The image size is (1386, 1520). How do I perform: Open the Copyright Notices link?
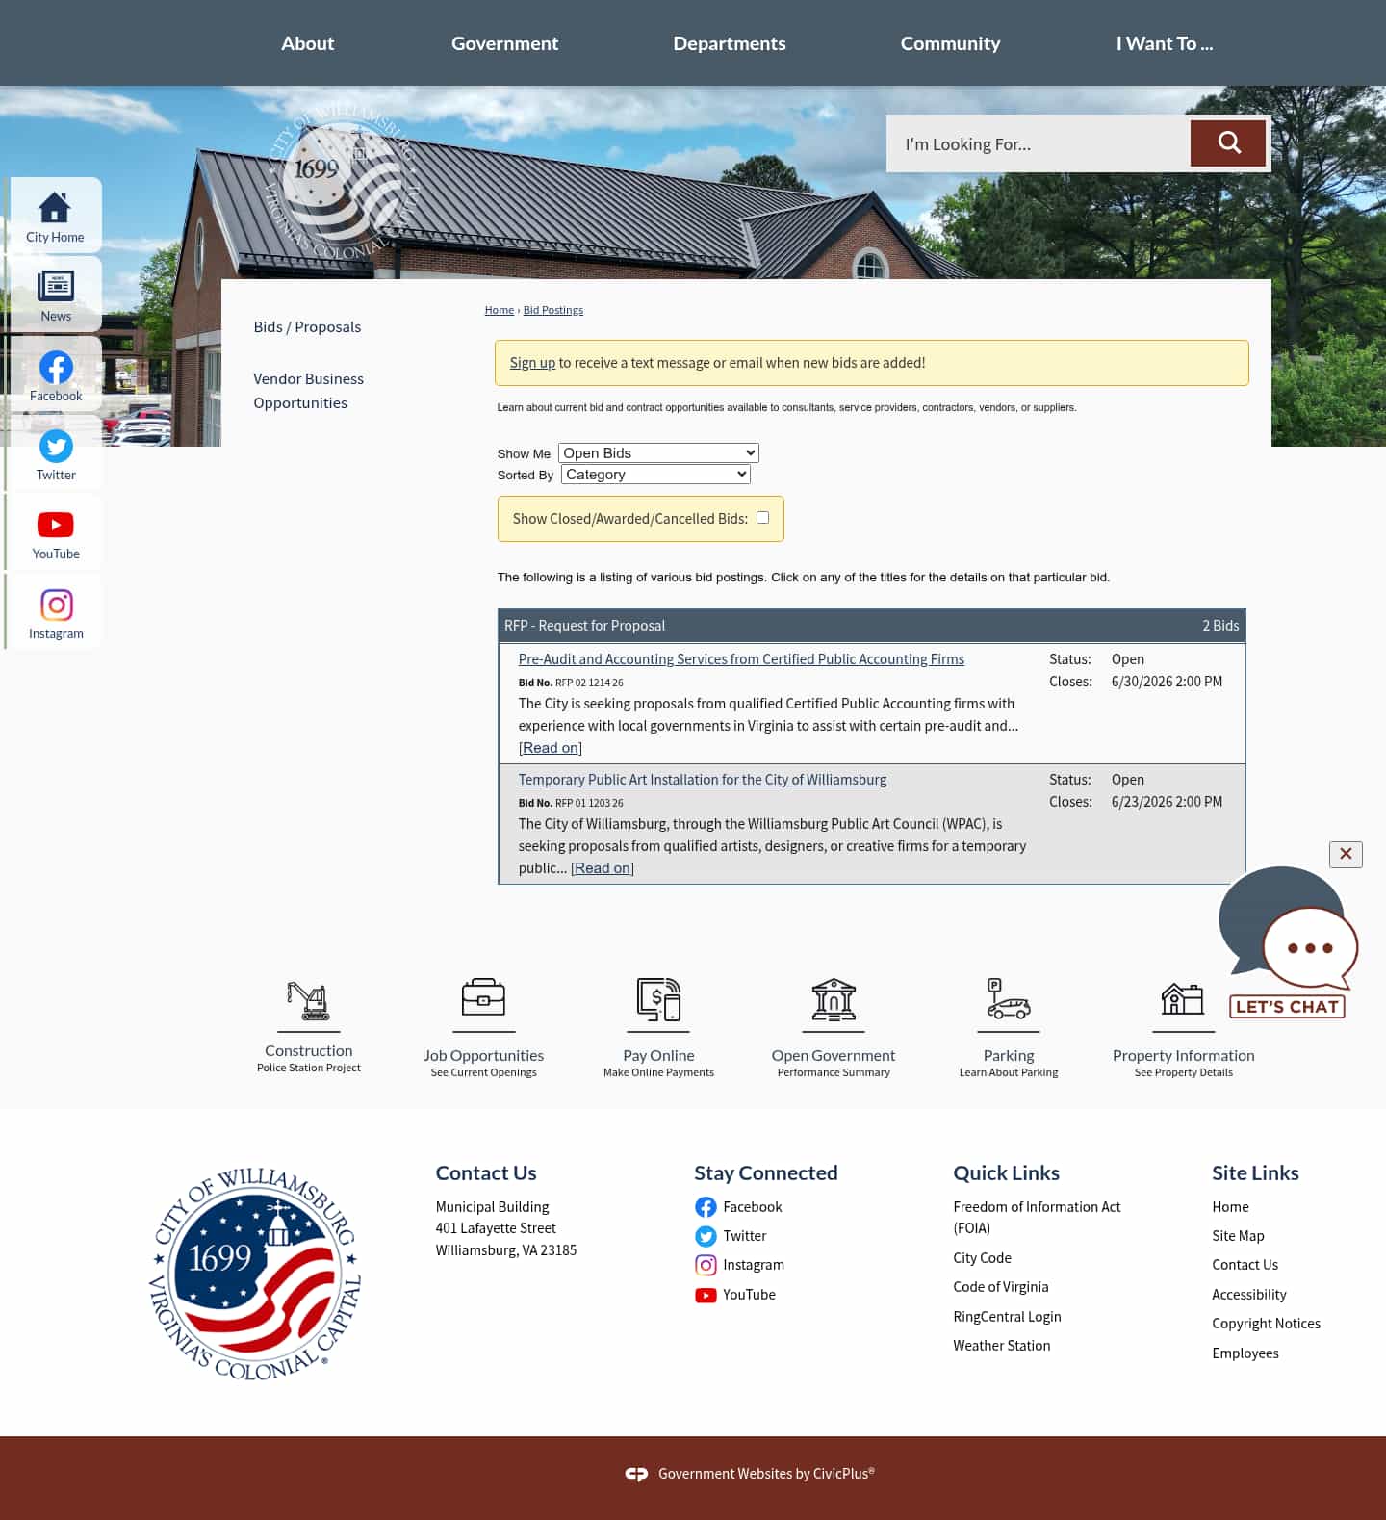coord(1266,1324)
